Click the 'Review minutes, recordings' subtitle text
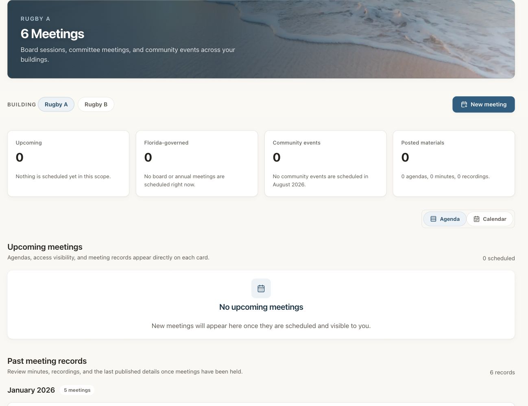This screenshot has width=528, height=406. 125,371
